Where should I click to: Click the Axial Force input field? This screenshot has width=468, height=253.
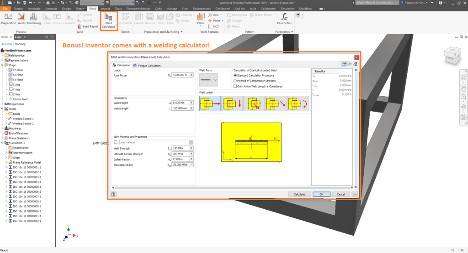click(180, 75)
